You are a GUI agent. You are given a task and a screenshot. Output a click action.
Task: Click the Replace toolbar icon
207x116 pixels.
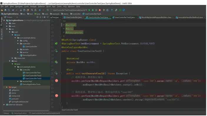tap(36, 10)
